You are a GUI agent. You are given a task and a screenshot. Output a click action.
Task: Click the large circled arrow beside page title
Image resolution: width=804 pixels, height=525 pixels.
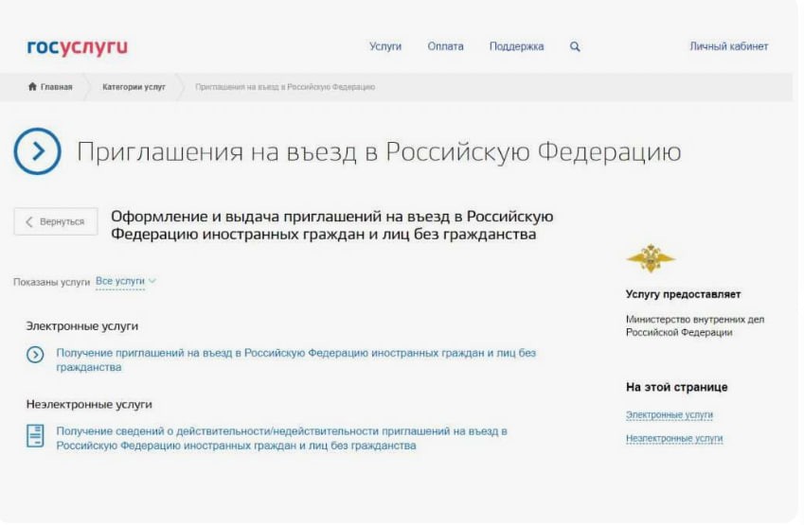(38, 151)
